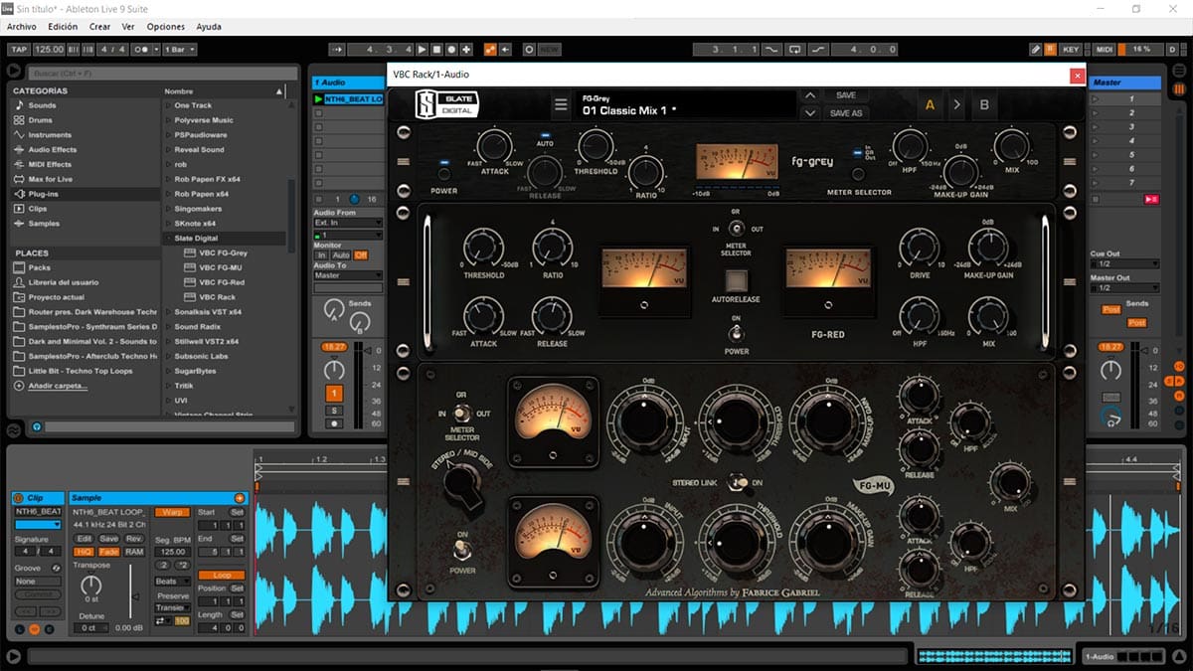The width and height of the screenshot is (1193, 671).
Task: Toggle the FG-MU Stereo Link switch
Action: (737, 481)
